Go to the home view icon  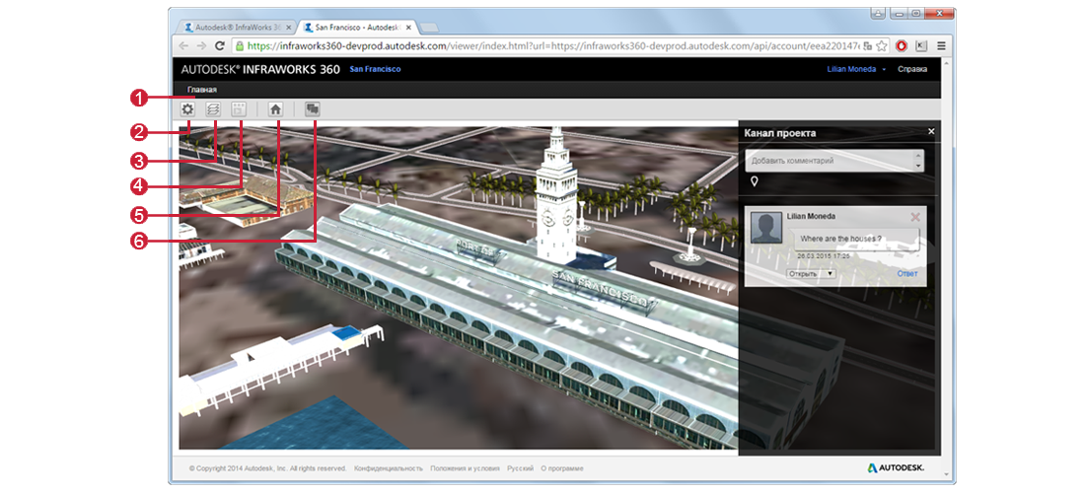coord(275,109)
